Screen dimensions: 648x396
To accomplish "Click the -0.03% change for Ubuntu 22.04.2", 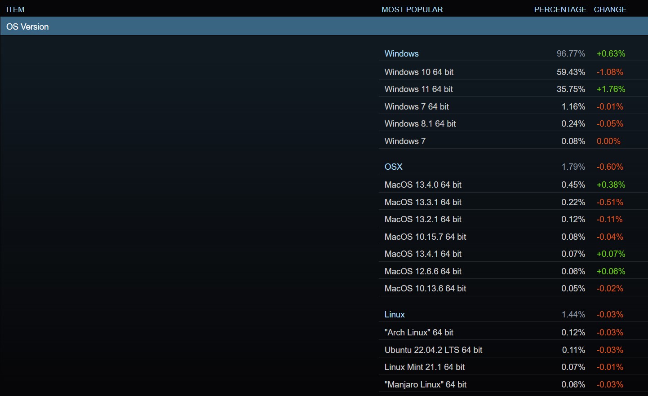I will [x=610, y=350].
